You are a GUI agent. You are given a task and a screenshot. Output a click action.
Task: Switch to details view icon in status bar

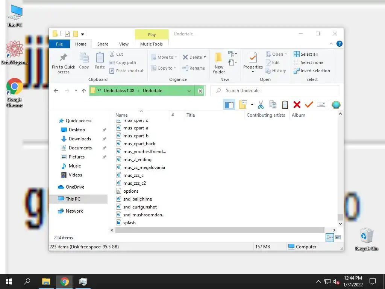point(330,238)
